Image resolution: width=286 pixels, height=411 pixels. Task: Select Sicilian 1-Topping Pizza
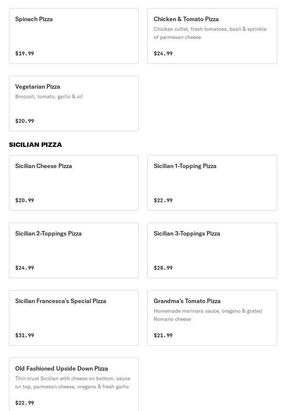(212, 183)
